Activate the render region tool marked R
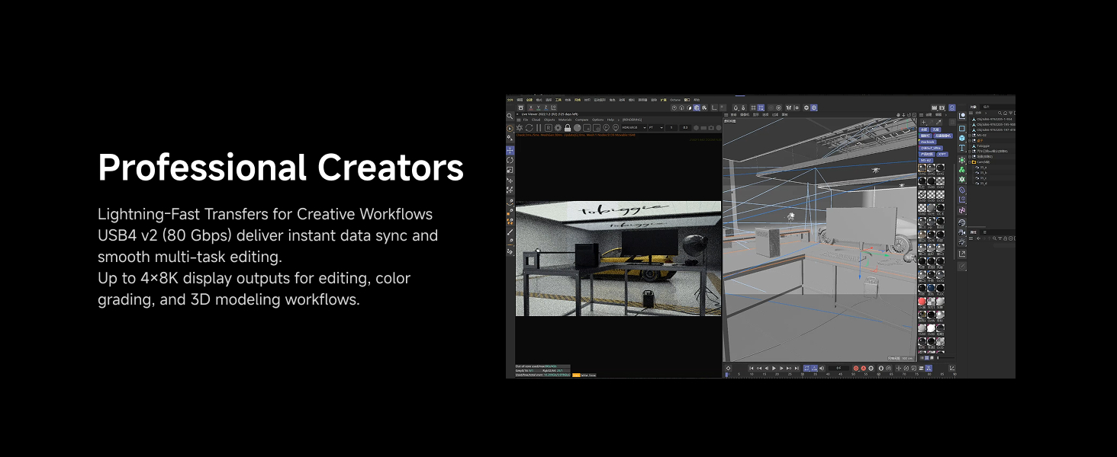Image resolution: width=1117 pixels, height=457 pixels. (549, 128)
